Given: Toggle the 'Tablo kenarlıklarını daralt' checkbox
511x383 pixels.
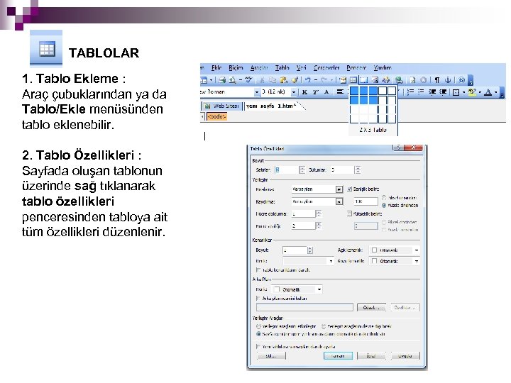Looking at the screenshot, I should pos(258,270).
